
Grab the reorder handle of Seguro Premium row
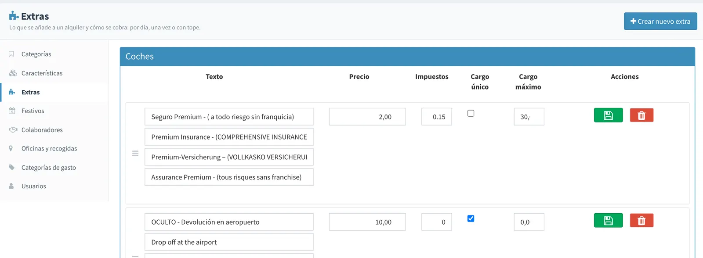coord(135,153)
